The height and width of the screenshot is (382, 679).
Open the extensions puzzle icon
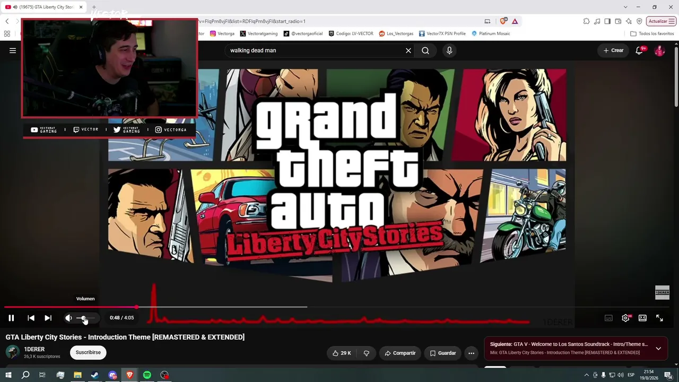coord(586,21)
